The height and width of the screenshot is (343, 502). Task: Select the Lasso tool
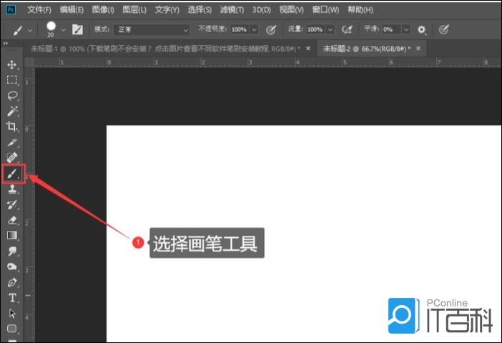coord(12,95)
